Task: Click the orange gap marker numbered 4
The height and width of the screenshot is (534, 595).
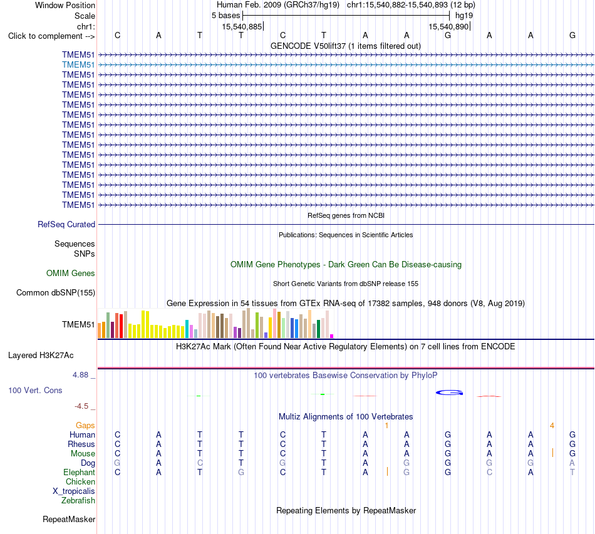Action: click(x=552, y=426)
